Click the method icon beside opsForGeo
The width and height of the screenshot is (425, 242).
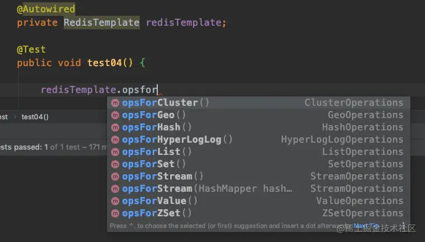(115, 115)
